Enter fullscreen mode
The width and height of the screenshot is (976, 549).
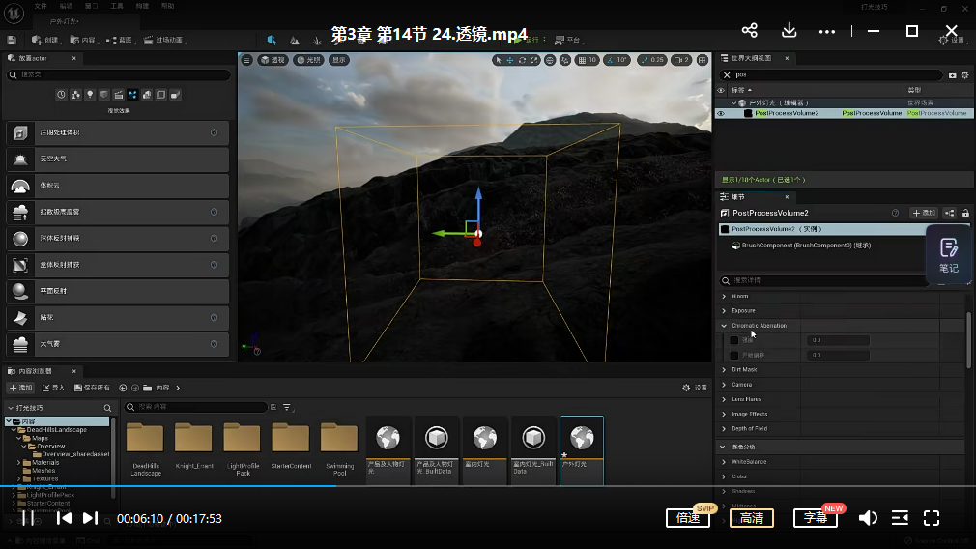(932, 518)
